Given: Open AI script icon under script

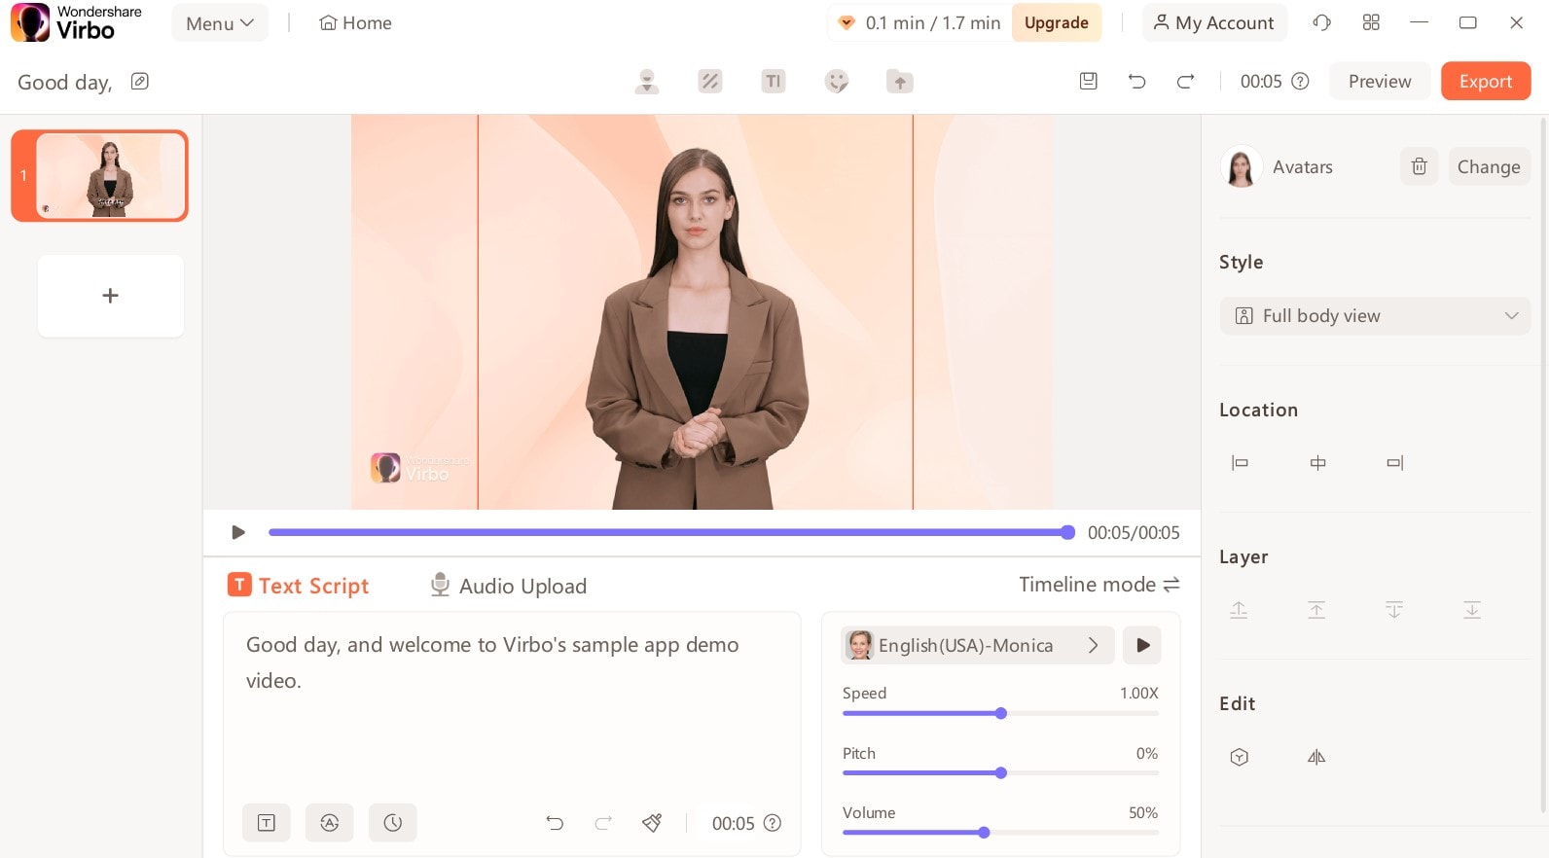Looking at the screenshot, I should click(x=330, y=823).
